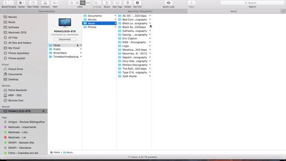Switch to list view
Viewport: 286px width, 161px height.
(x=77, y=3)
